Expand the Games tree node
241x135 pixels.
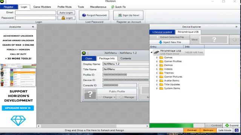click(157, 57)
